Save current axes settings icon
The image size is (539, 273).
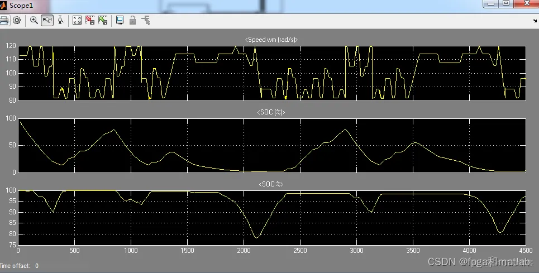click(x=90, y=21)
